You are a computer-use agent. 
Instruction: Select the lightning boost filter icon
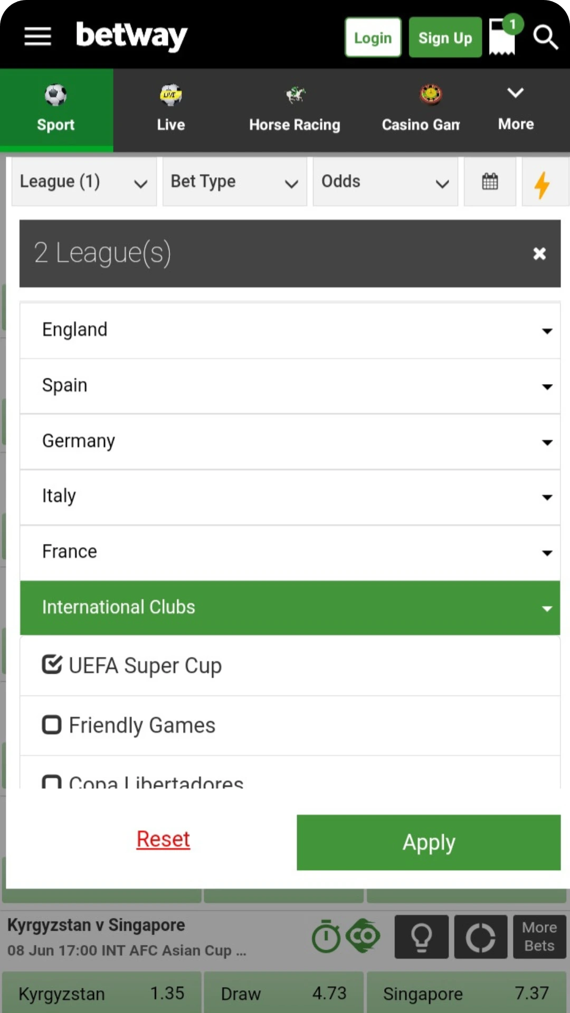point(543,184)
